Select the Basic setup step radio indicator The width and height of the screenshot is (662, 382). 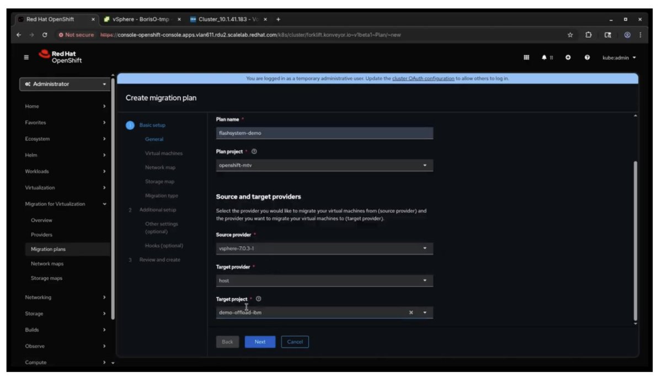coord(130,125)
